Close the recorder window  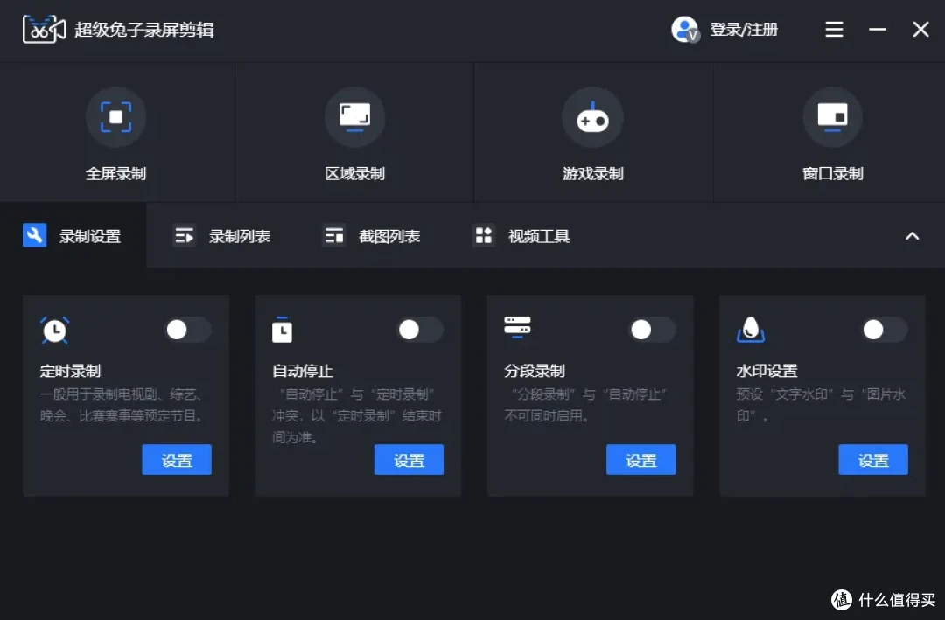click(920, 30)
